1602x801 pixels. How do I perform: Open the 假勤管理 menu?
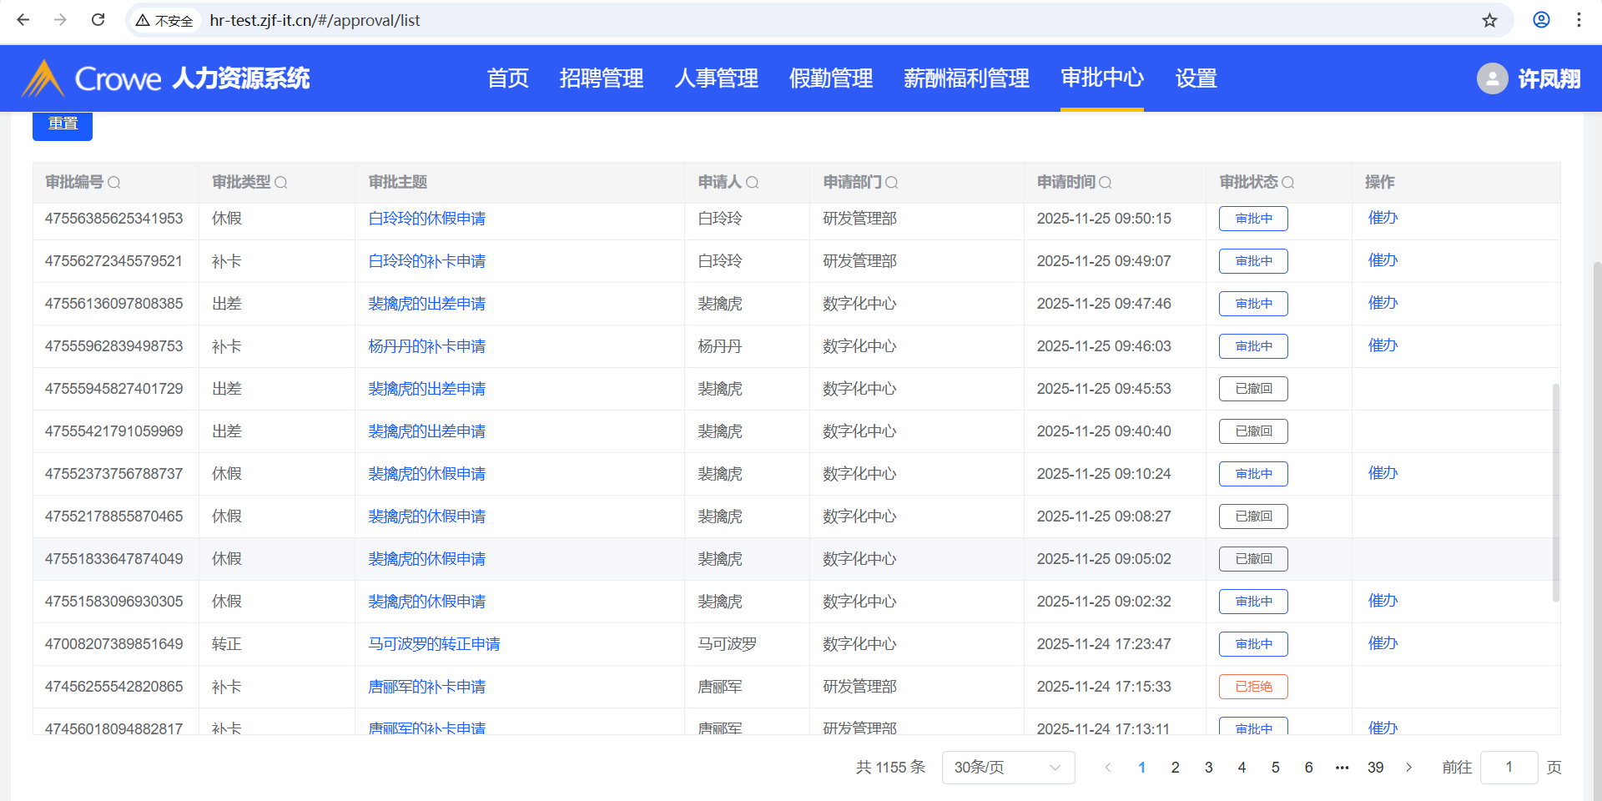pyautogui.click(x=830, y=78)
